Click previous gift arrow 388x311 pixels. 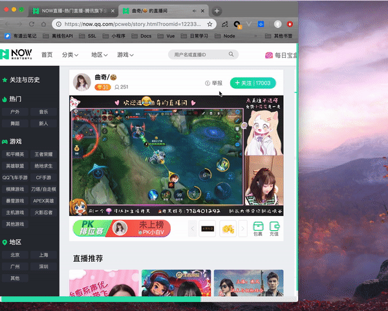193,229
